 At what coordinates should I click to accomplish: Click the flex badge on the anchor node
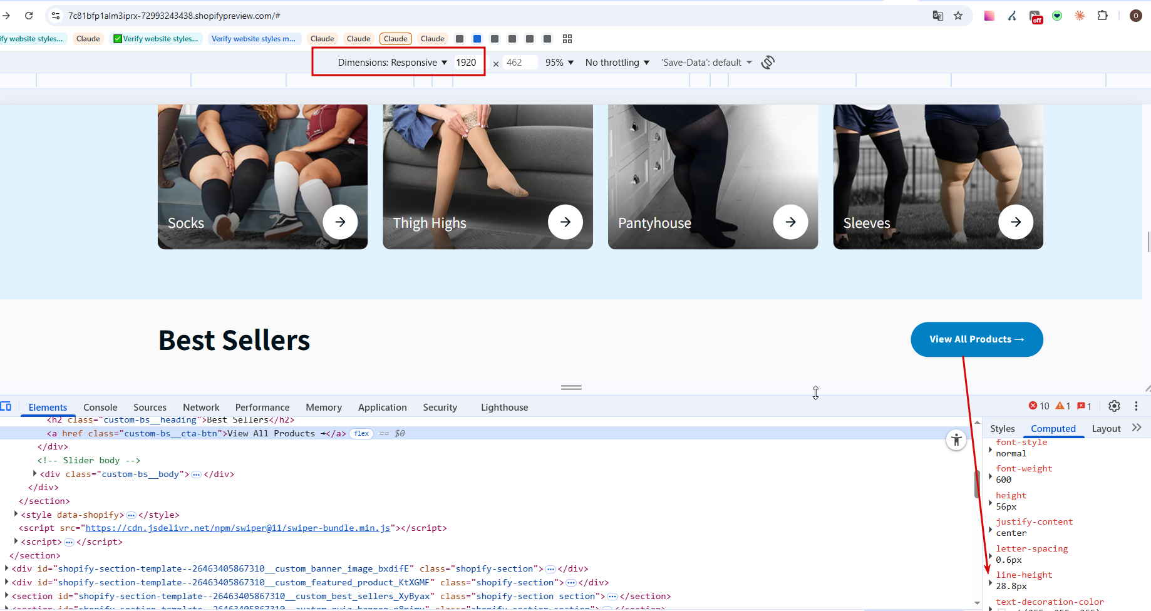point(361,433)
